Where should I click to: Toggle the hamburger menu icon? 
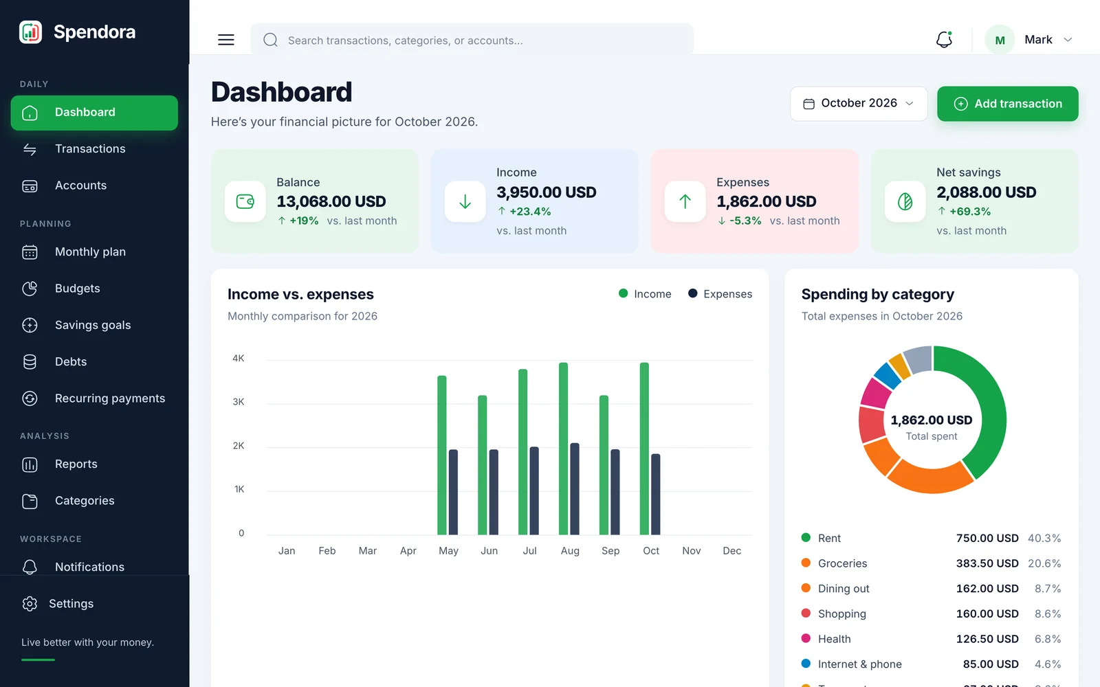[x=226, y=40]
